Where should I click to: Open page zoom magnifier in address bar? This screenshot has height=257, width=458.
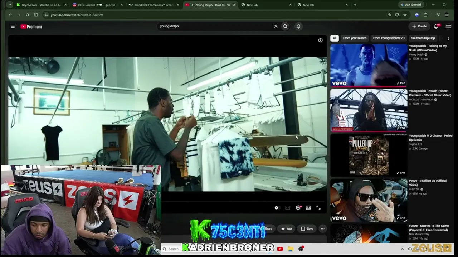[x=390, y=15]
